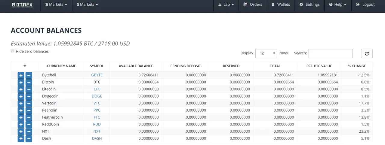Viewport: 385px width, 145px height.
Task: Click the BTC symbol cell
Action: click(x=97, y=82)
